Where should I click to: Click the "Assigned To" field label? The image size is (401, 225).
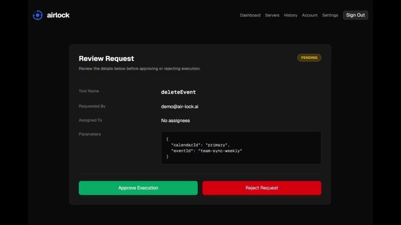[90, 120]
